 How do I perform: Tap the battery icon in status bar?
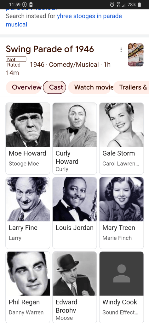[139, 4]
